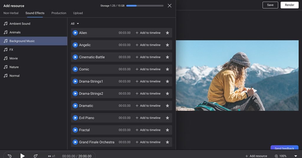Favorite the Angelic track with its star
The height and width of the screenshot is (158, 302).
167,45
